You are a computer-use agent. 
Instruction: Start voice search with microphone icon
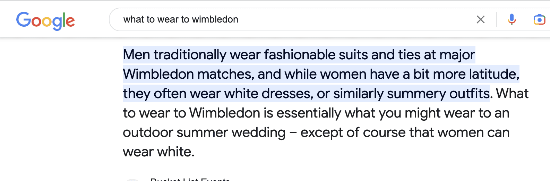click(x=512, y=19)
